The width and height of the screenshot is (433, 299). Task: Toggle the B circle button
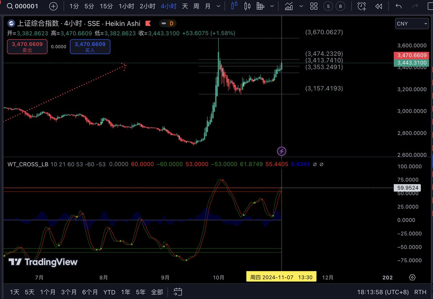tap(340, 6)
